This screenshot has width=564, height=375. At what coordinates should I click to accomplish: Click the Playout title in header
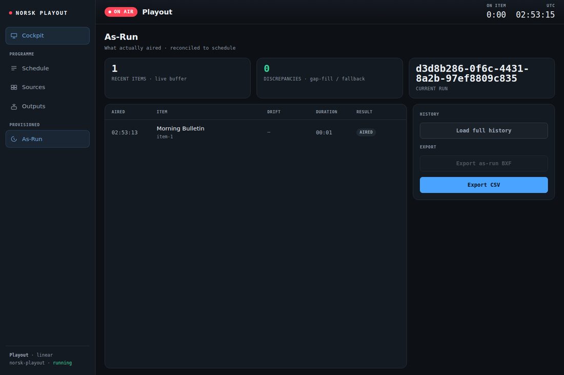coord(157,12)
